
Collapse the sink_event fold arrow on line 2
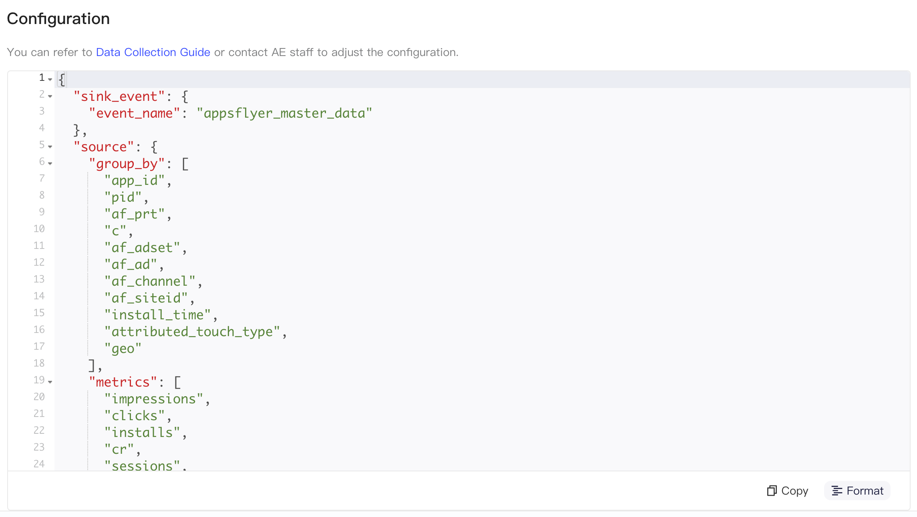[x=50, y=96]
